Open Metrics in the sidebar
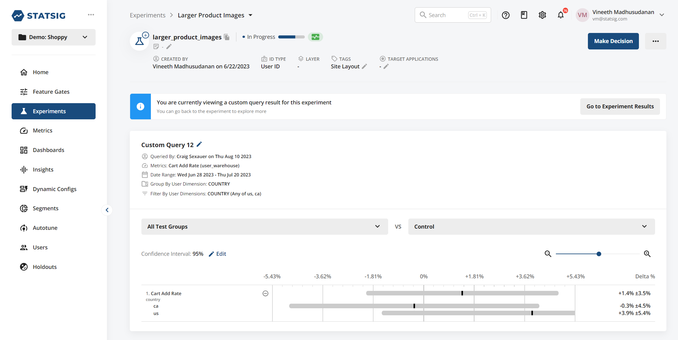The height and width of the screenshot is (340, 678). 42,131
